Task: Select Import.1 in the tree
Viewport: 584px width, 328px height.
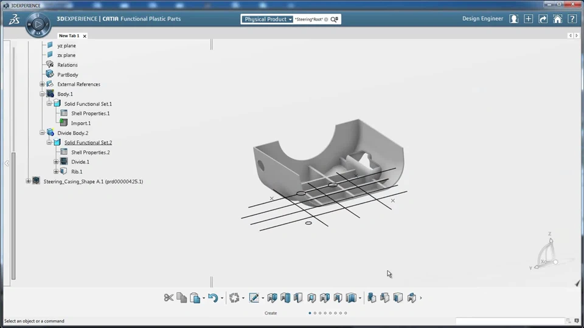Action: click(x=81, y=123)
